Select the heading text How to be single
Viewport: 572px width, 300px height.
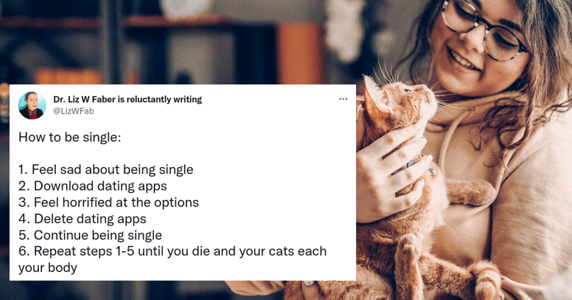(70, 138)
